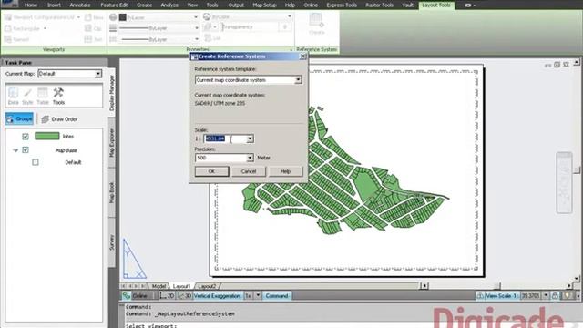Screen dimensions: 583x328
Task: Open the Feature Edit ribbon tab
Action: (114, 5)
